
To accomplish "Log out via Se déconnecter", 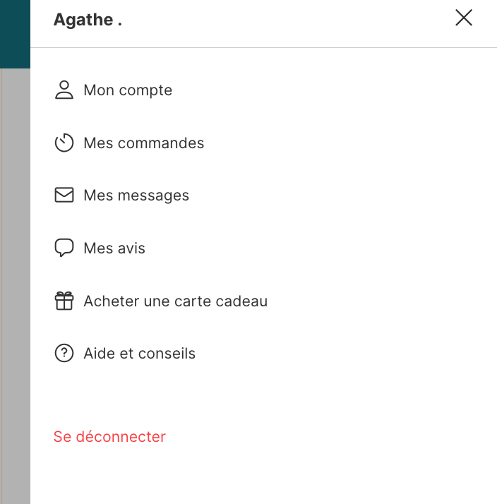I will click(109, 437).
